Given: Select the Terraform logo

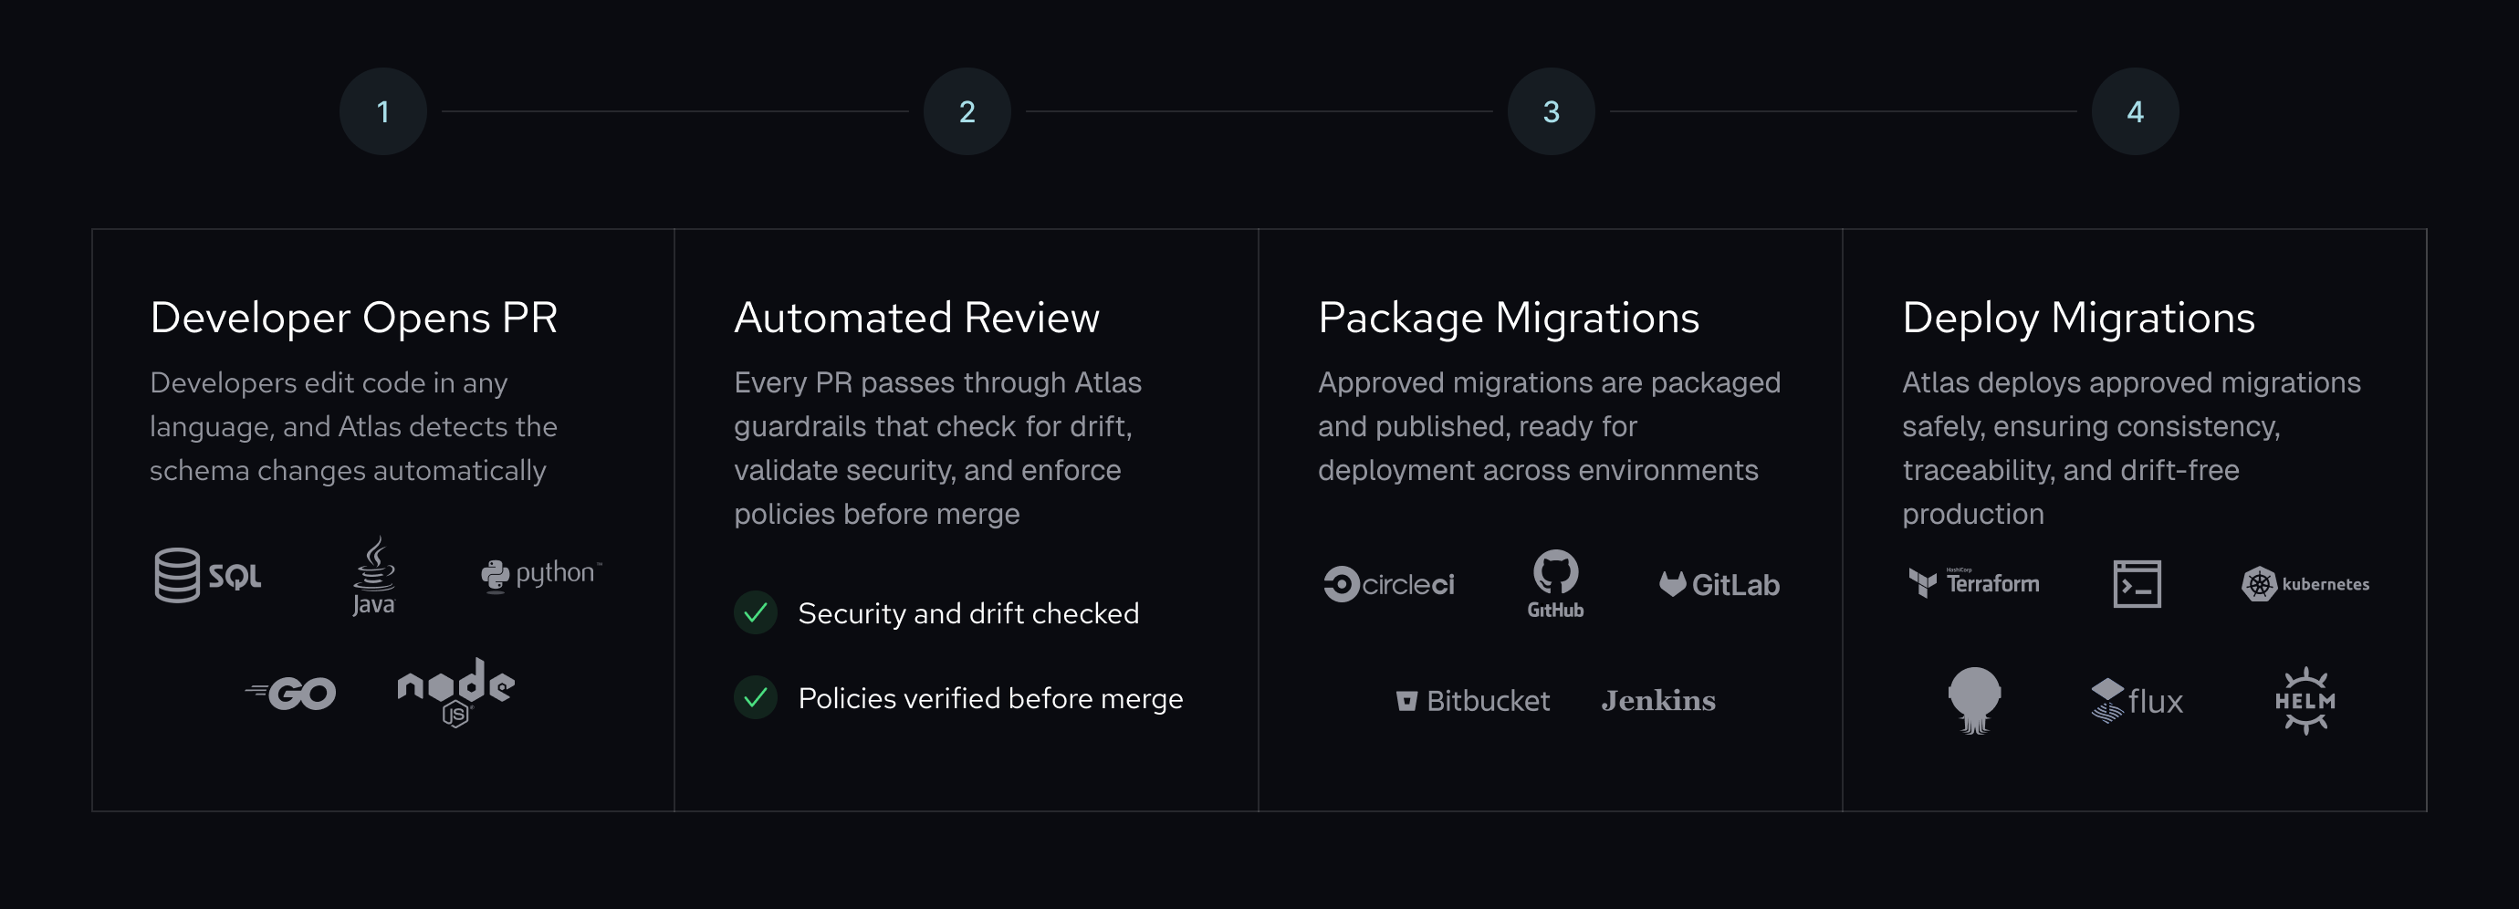Looking at the screenshot, I should coord(1973,583).
